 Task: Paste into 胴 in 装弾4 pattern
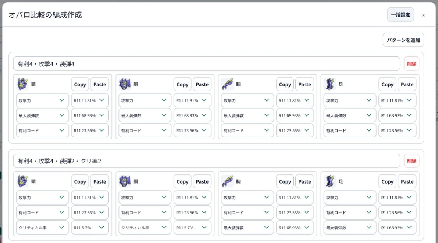click(x=202, y=85)
